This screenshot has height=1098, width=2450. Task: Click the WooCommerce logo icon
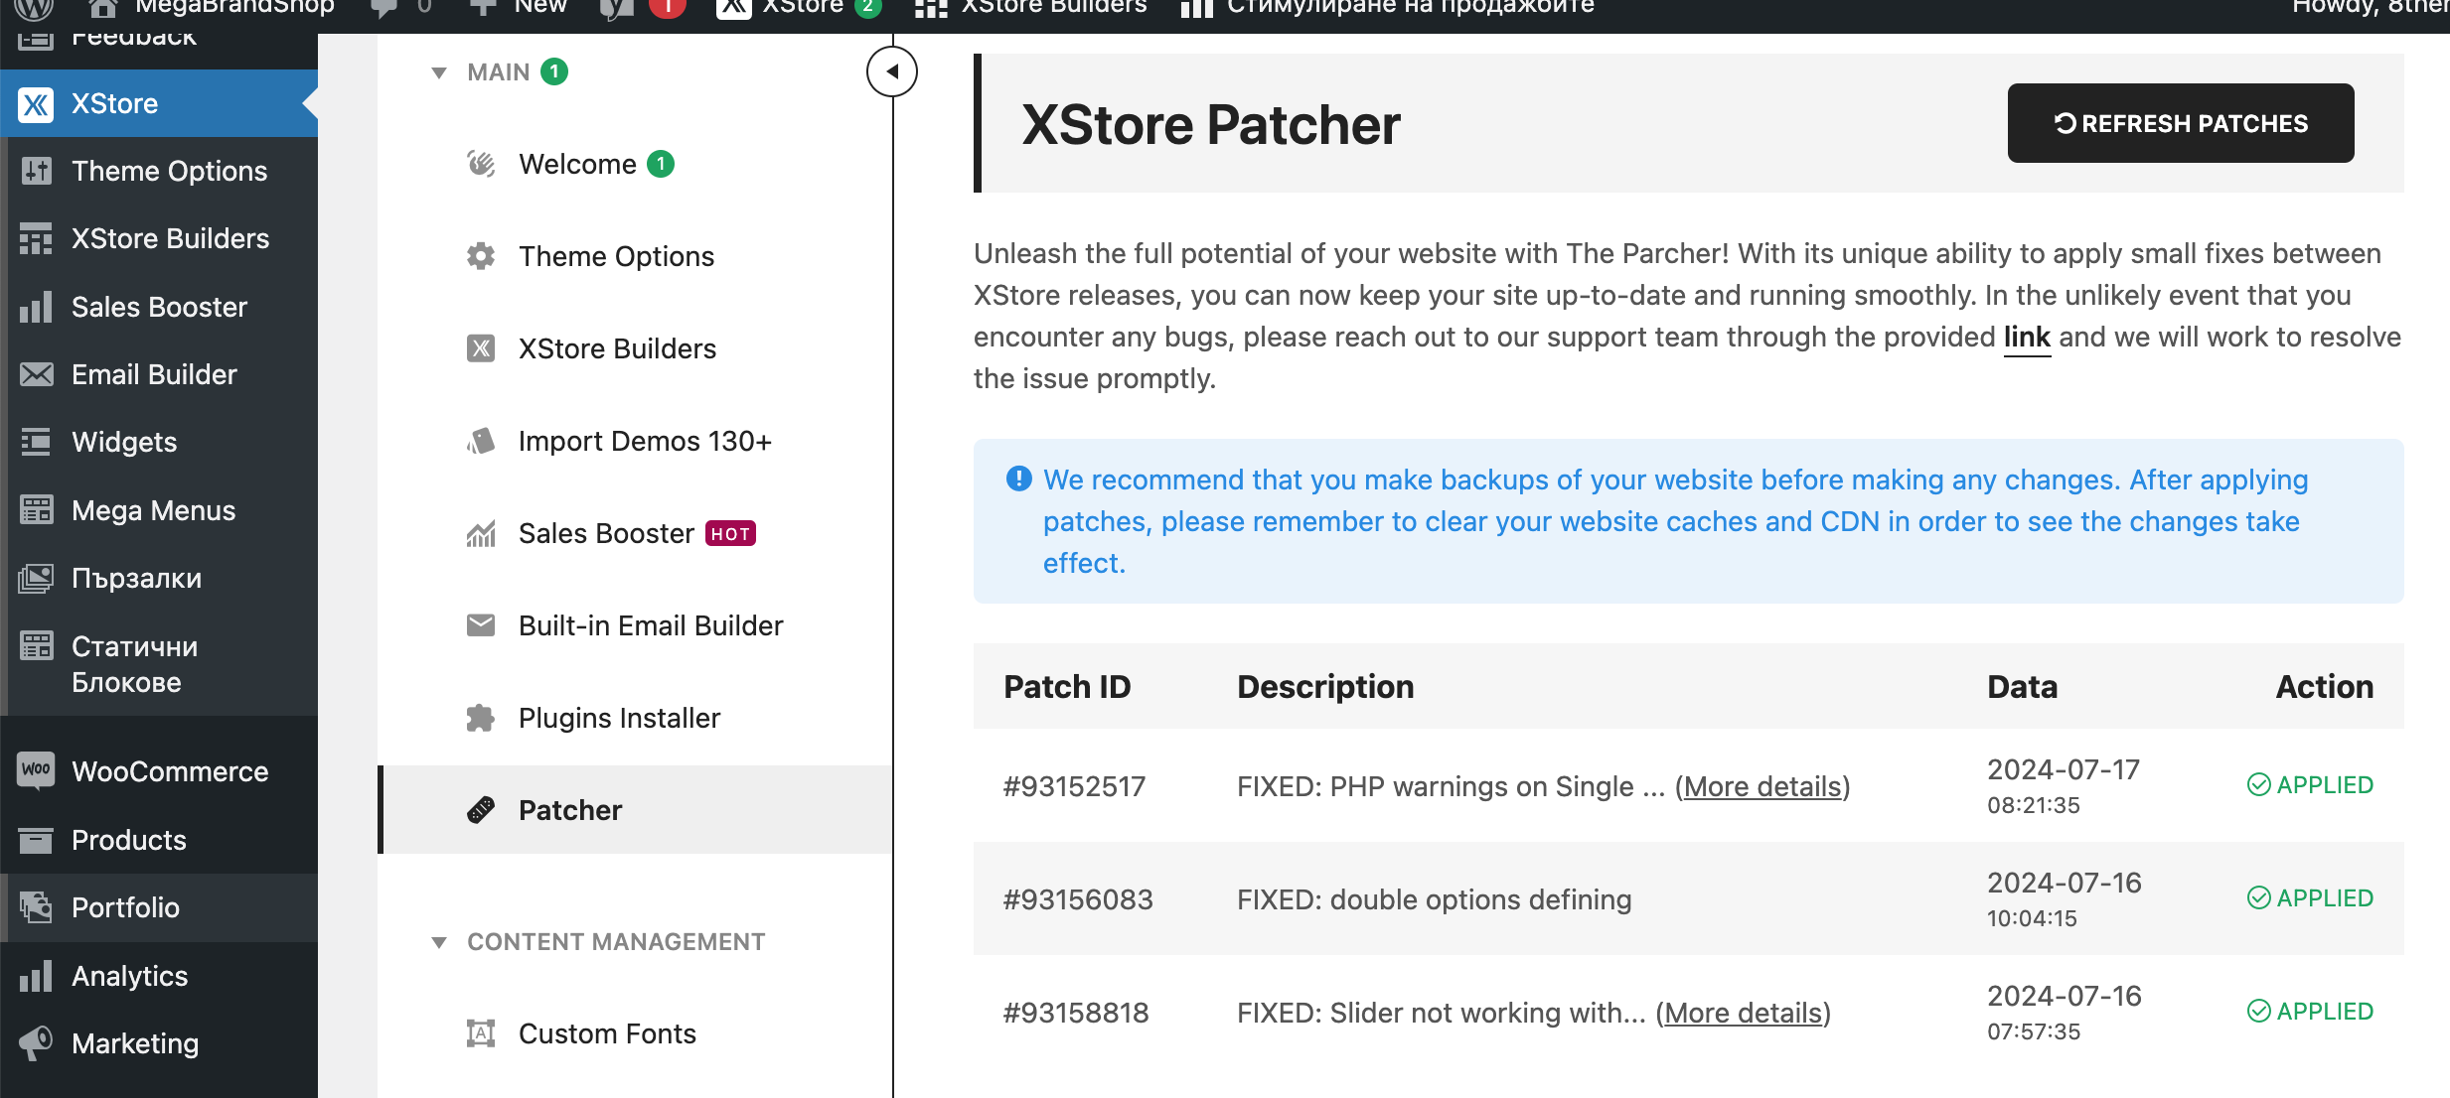pos(37,770)
